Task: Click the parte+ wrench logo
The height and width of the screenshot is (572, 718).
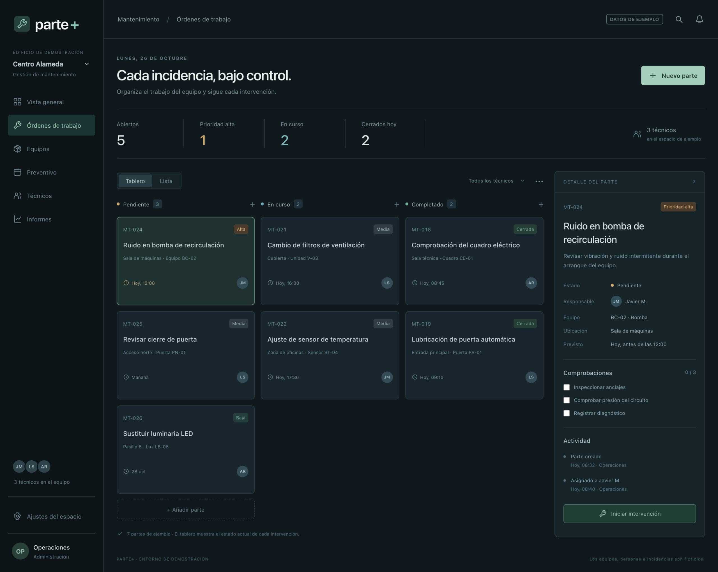Action: (22, 24)
